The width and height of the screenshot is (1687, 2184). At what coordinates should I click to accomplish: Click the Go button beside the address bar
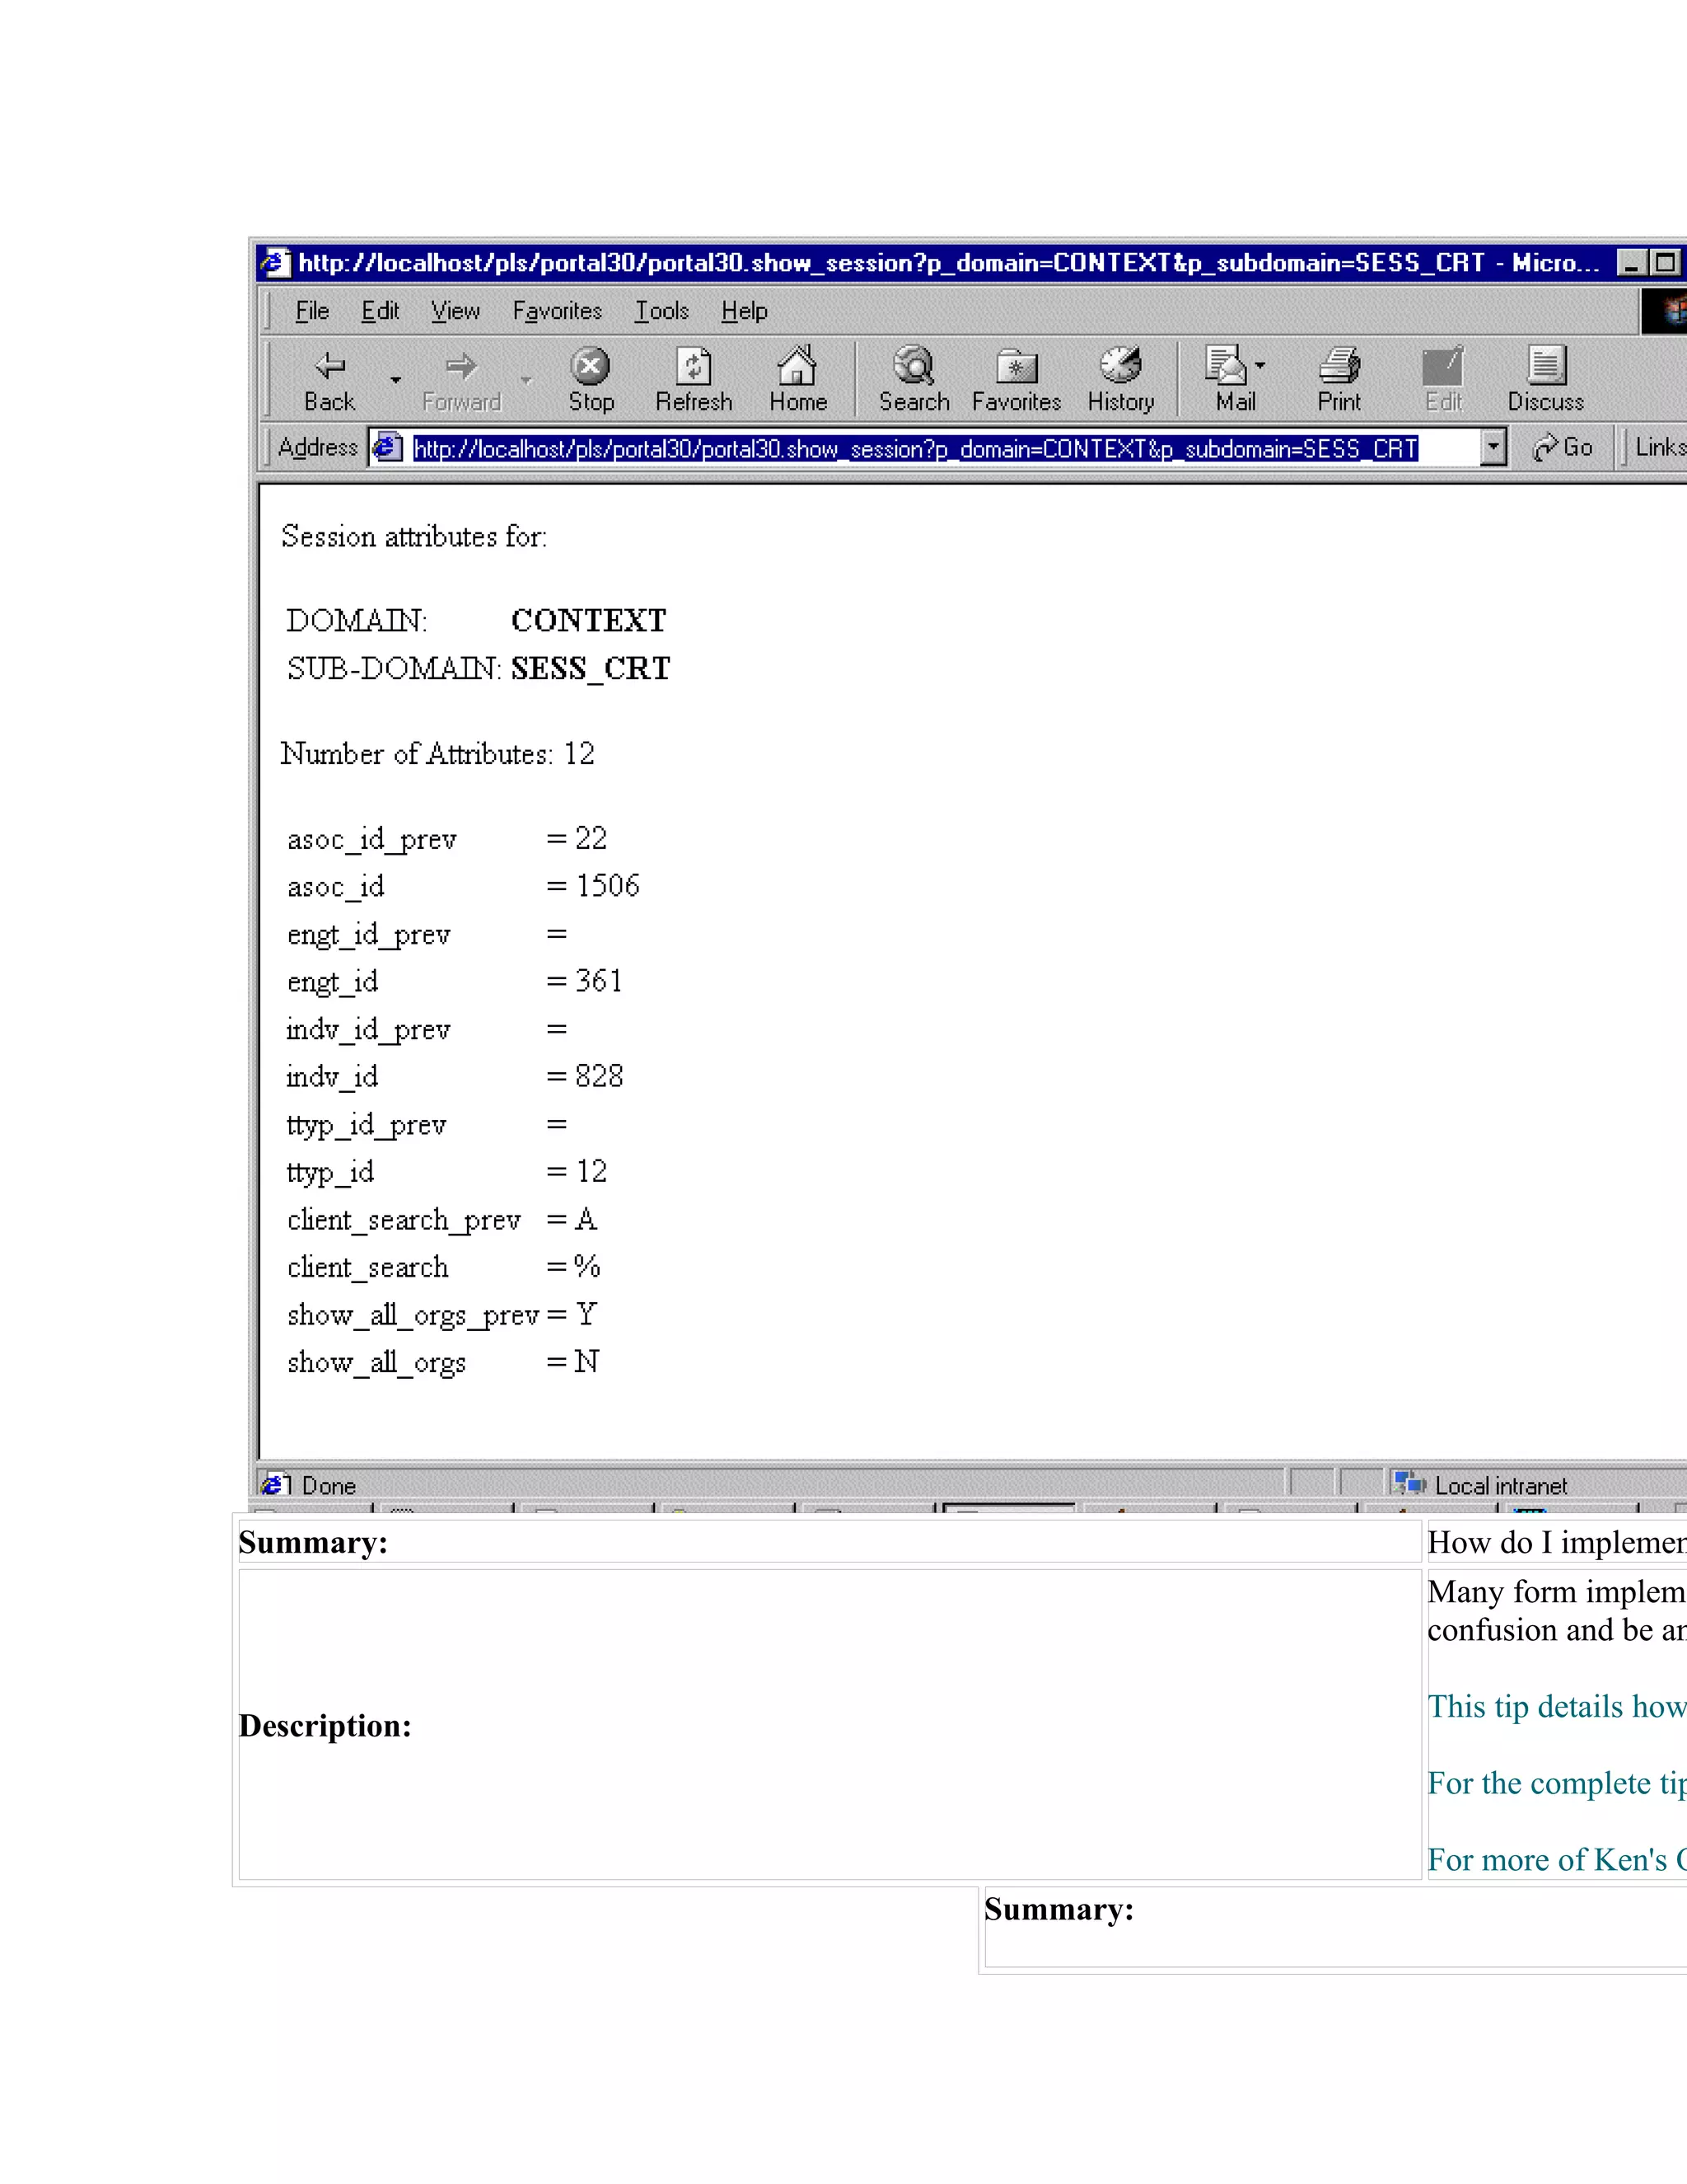(x=1563, y=447)
